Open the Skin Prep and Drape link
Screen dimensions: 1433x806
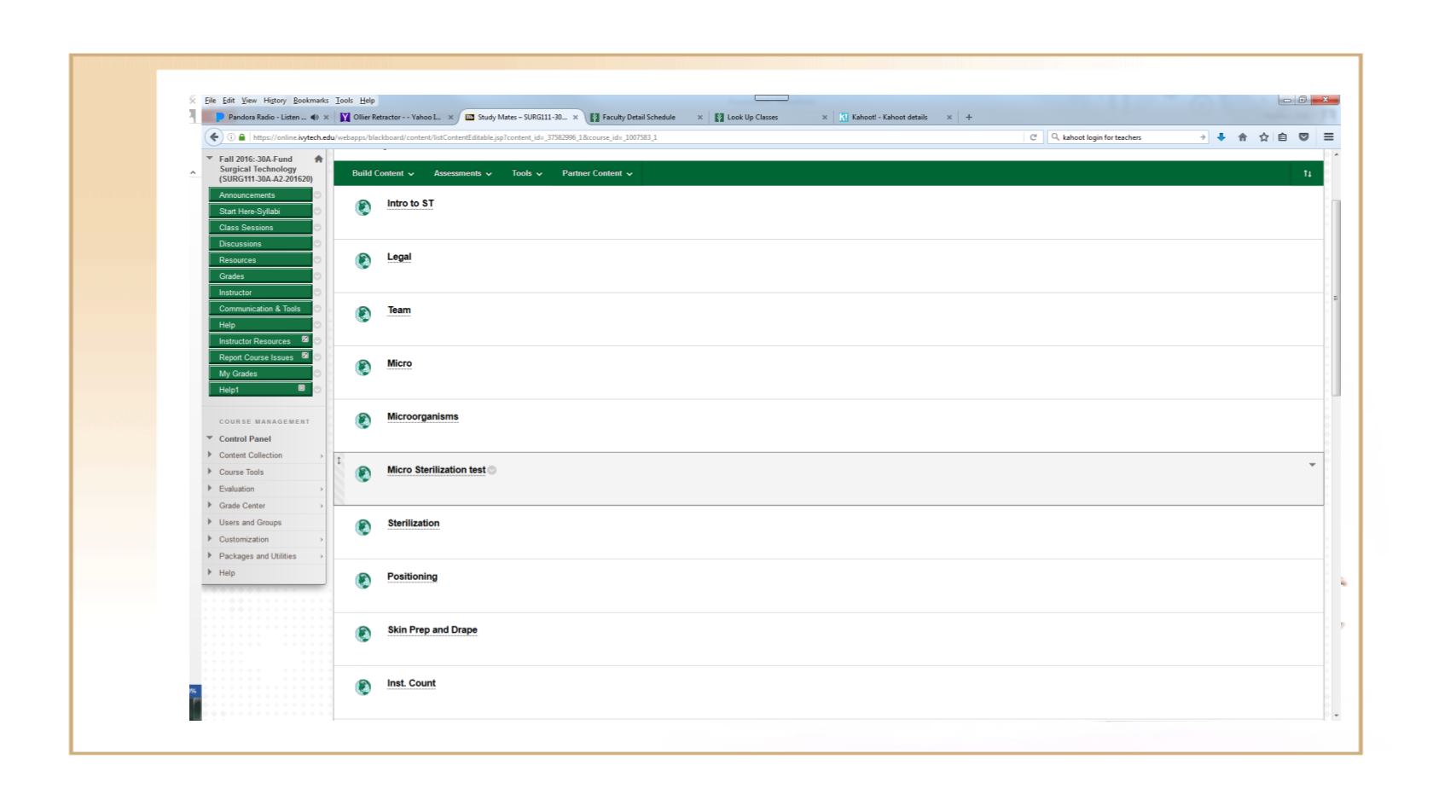point(432,630)
